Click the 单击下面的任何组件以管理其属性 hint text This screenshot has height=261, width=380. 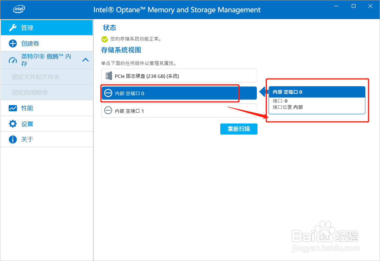[139, 64]
